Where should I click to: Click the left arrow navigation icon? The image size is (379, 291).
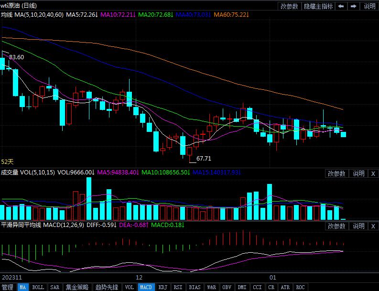click(x=341, y=6)
